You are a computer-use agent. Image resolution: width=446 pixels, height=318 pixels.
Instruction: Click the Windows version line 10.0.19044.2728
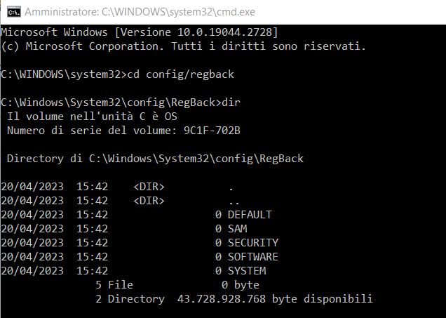click(x=140, y=32)
